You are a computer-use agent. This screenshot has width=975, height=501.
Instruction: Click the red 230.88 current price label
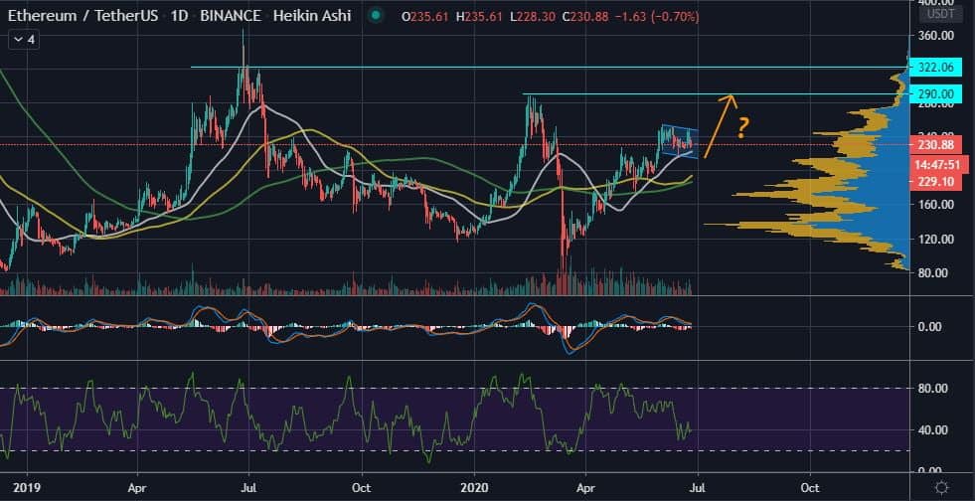(x=936, y=145)
